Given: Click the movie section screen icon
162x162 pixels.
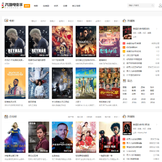Looking at the screenshot, I should 6,21.
